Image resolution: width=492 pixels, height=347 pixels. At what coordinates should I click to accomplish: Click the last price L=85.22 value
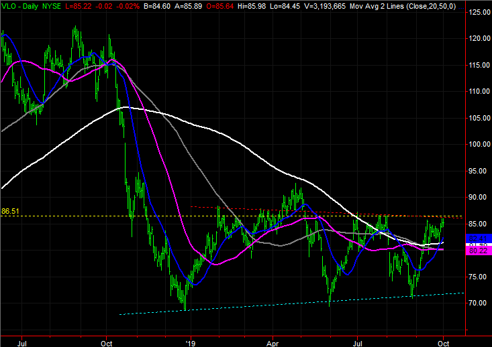click(79, 6)
